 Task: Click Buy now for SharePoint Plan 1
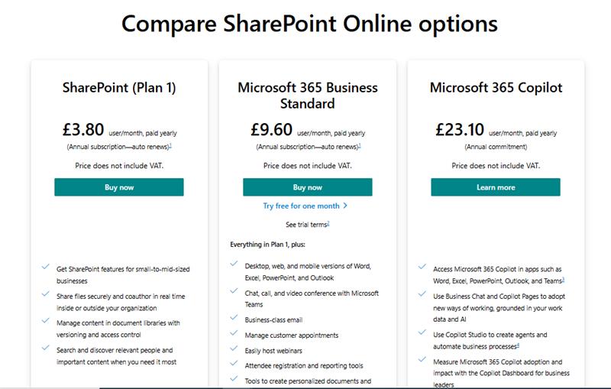[x=119, y=187]
